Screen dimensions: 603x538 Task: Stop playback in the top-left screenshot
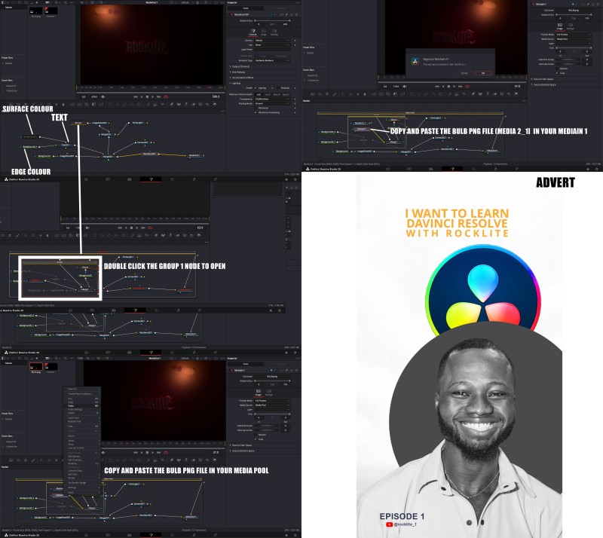(x=147, y=97)
